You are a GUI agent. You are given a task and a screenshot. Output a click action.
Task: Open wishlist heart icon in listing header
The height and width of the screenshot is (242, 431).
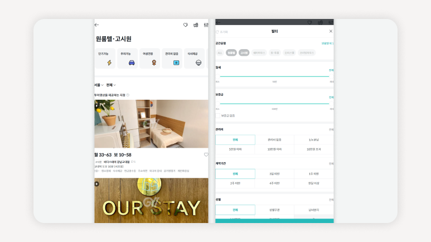[x=186, y=25]
